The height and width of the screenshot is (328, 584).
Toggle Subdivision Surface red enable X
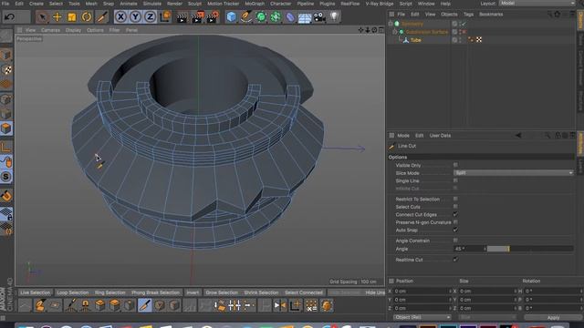tap(464, 32)
